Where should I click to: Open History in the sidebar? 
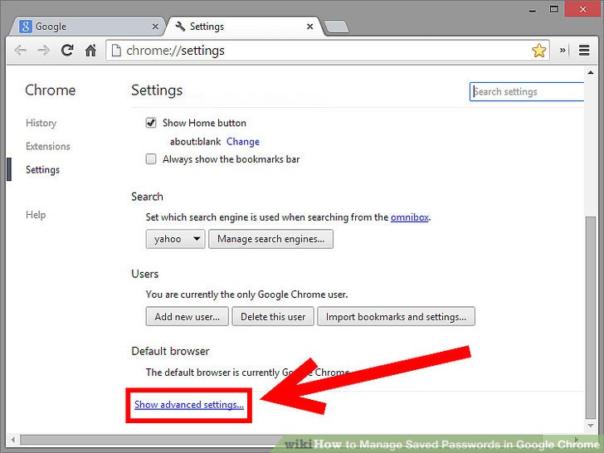point(41,123)
